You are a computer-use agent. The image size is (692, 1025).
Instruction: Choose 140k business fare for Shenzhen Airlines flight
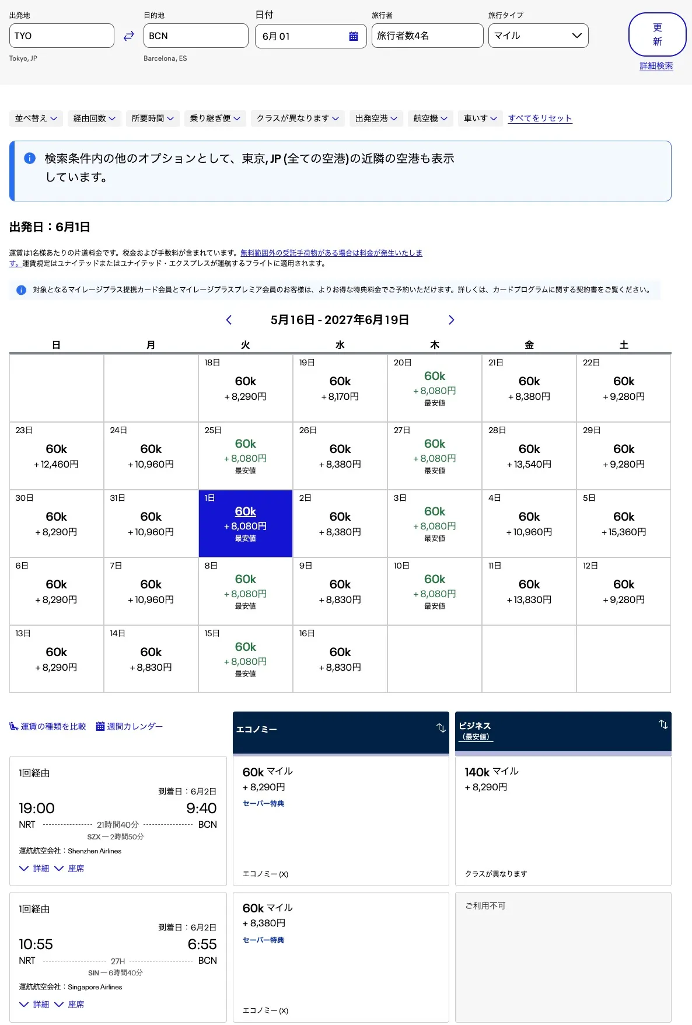click(563, 821)
